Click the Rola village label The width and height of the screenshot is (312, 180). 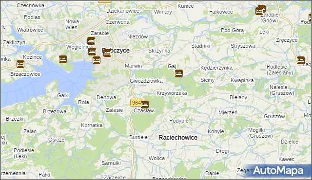click(x=83, y=102)
